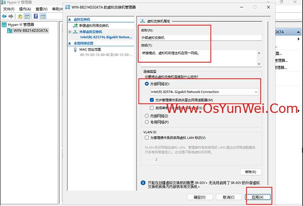Click the 应用(A) button
Image resolution: width=303 pixels, height=206 pixels.
click(x=258, y=197)
